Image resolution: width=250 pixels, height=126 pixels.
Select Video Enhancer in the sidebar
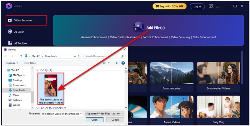(27, 20)
